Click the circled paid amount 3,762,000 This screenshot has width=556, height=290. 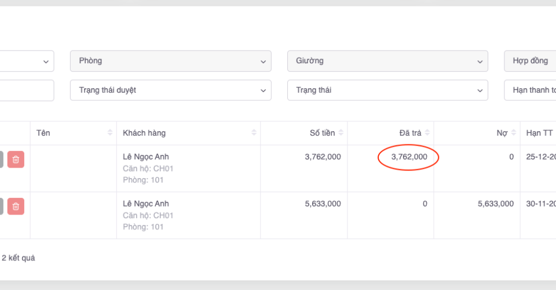pyautogui.click(x=409, y=157)
